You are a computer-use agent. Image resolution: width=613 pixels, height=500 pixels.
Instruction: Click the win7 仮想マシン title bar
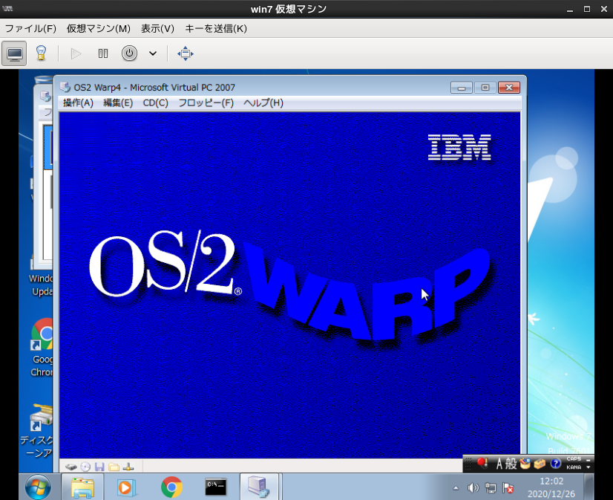tap(289, 9)
